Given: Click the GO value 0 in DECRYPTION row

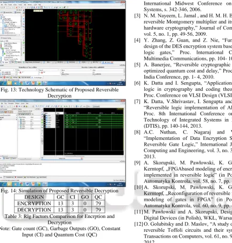Looking at the screenshot, I should coord(85,210).
